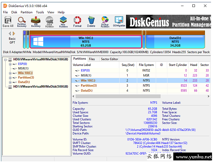
Task: Click the Sector column header
Action: pyautogui.click(x=204, y=65)
